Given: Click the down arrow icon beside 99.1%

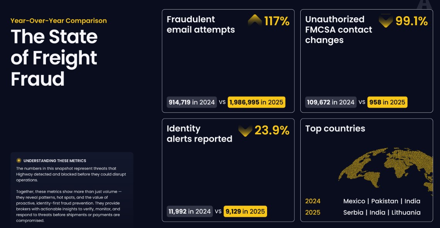Looking at the screenshot, I should (x=386, y=21).
